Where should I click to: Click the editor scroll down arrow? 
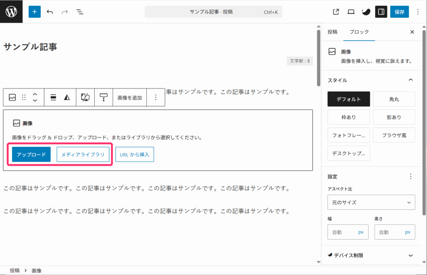[319, 262]
